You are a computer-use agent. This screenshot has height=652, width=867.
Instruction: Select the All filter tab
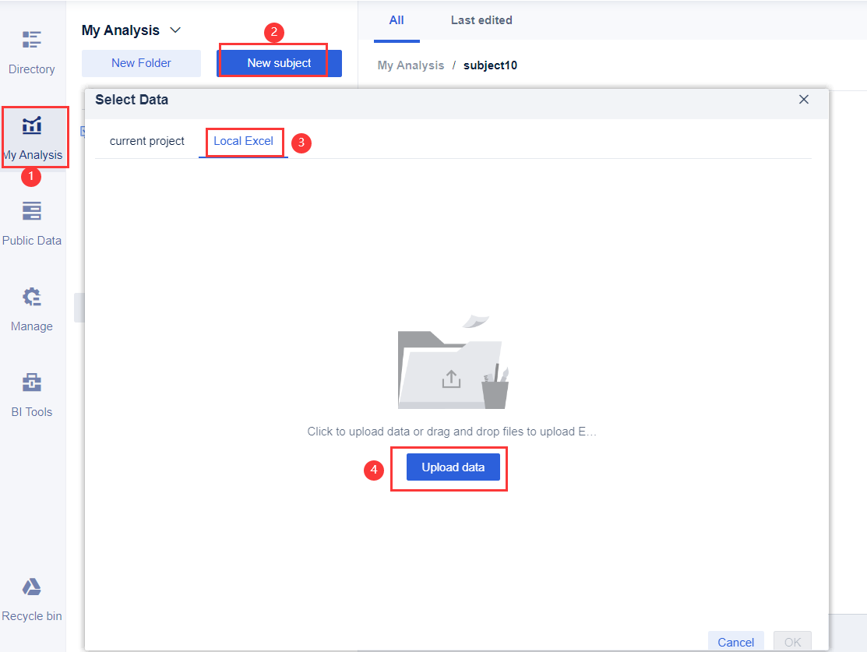click(395, 19)
